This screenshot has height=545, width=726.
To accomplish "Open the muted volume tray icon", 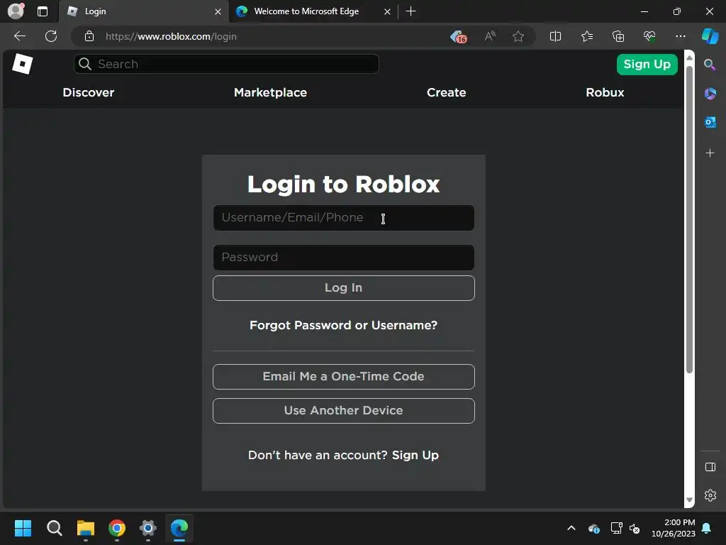I will click(635, 528).
